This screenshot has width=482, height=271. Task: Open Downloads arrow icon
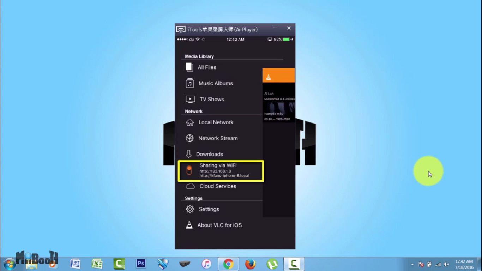click(189, 154)
